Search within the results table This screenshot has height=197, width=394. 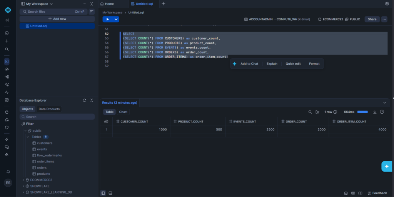pyautogui.click(x=310, y=112)
